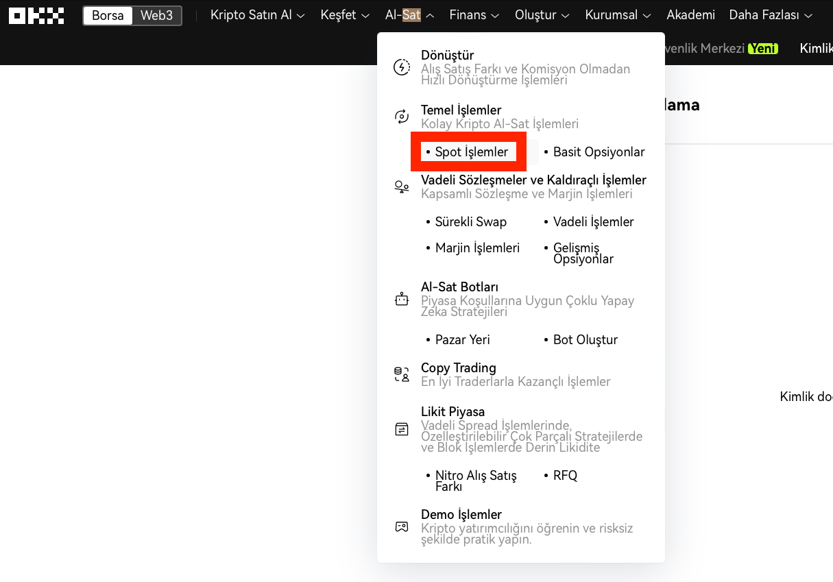
Task: Click the Demo İşlemler gamepad icon
Action: click(x=402, y=526)
